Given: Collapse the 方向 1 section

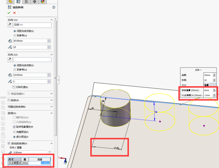Looking at the screenshot, I should 51,20.
